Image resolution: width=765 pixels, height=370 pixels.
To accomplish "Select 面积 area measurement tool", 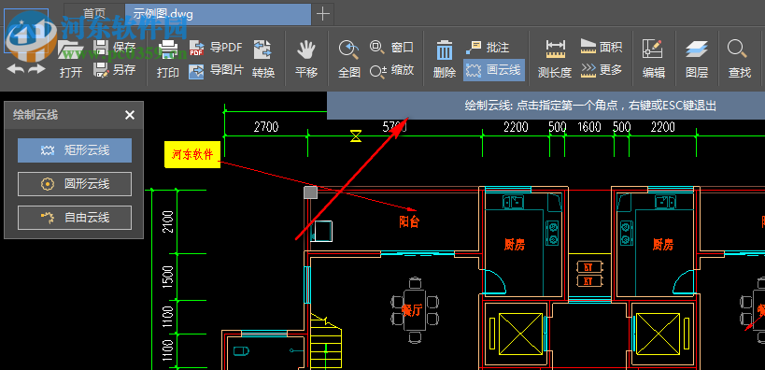I will pos(602,47).
